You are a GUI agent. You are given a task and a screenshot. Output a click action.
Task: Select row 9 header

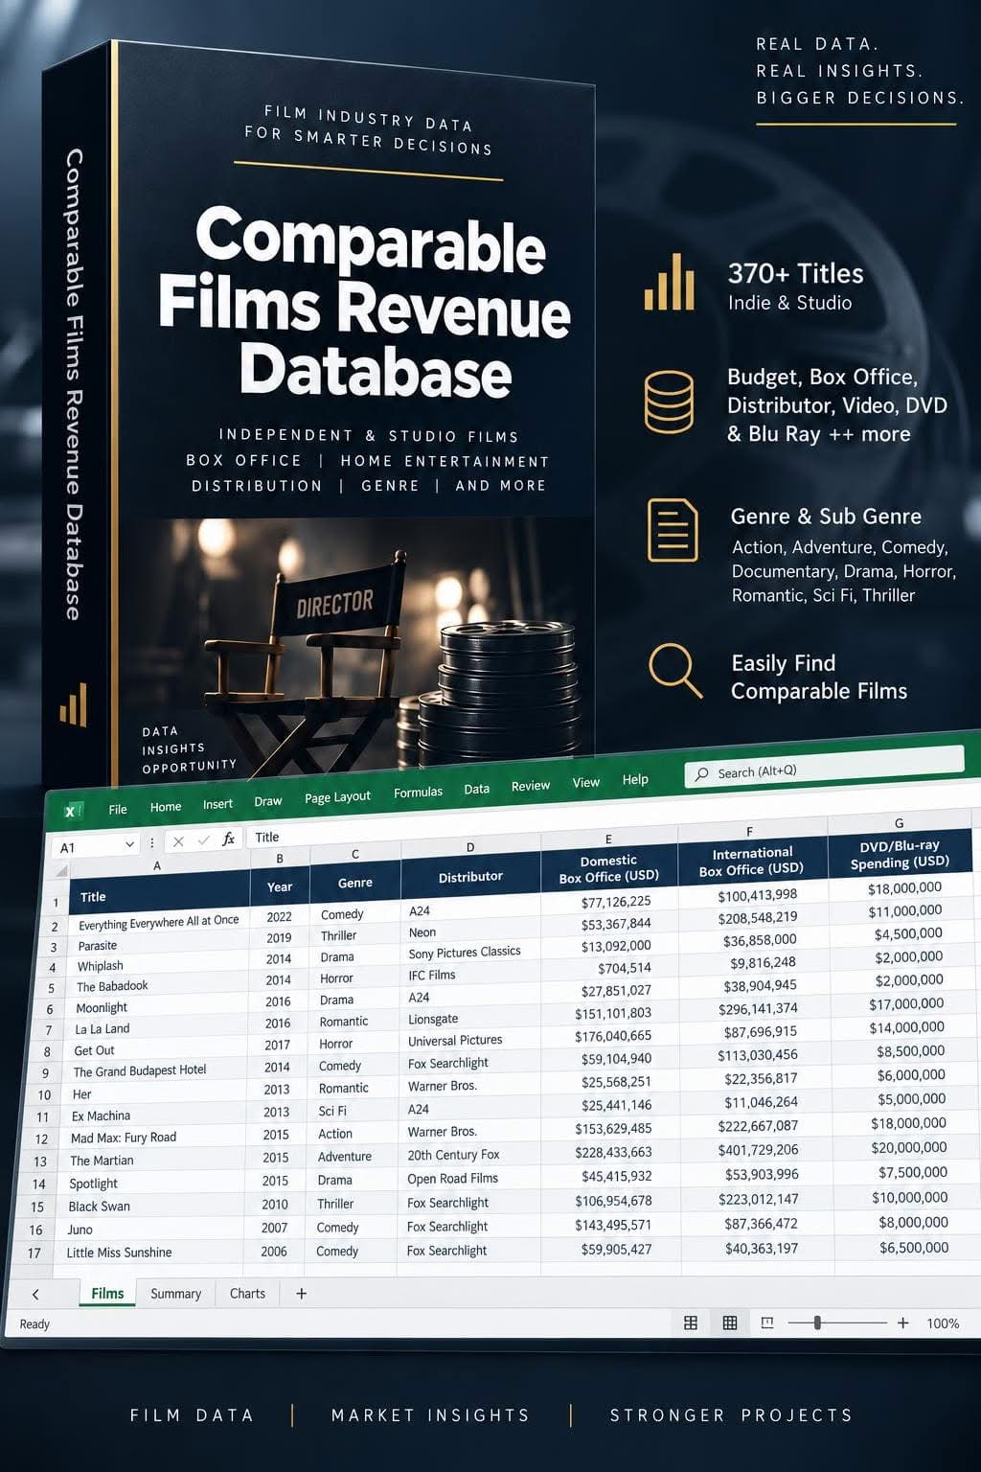45,1073
